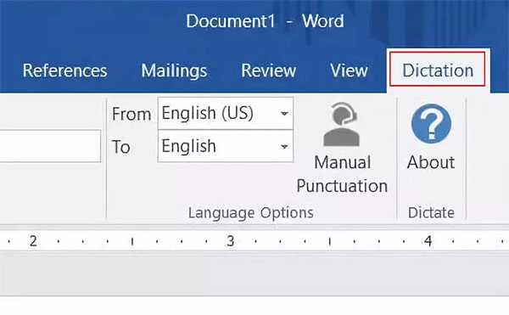Click the Document1 - Word title bar
The height and width of the screenshot is (315, 509).
[x=265, y=21]
